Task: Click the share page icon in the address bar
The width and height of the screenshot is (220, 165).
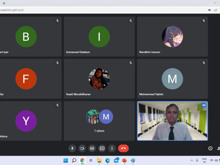Action: pyautogui.click(x=216, y=10)
